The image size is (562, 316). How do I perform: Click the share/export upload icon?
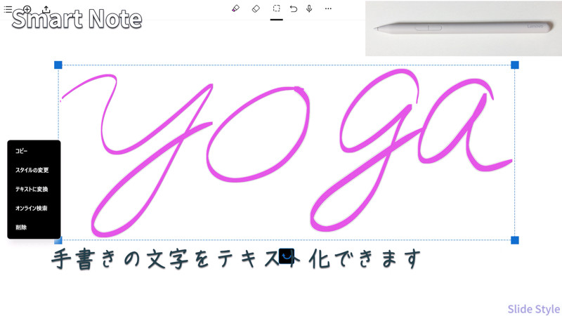coord(46,9)
